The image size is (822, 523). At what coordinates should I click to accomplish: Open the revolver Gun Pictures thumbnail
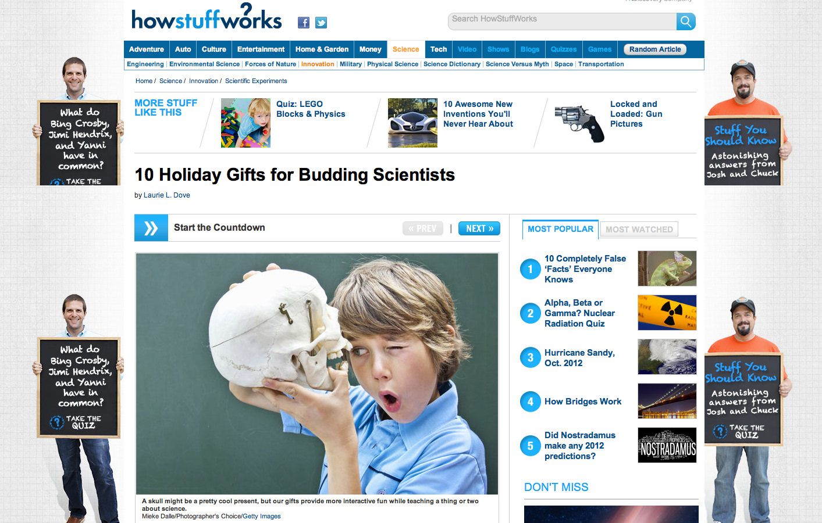[x=579, y=123]
